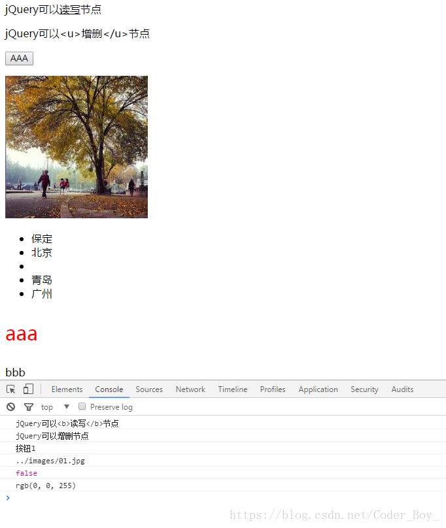This screenshot has height=528, width=446.
Task: Select console output rgb(0, 0, 255)
Action: coord(46,486)
